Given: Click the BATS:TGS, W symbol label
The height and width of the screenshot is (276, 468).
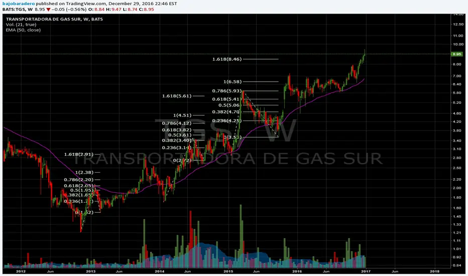Looking at the screenshot, I should (x=18, y=9).
